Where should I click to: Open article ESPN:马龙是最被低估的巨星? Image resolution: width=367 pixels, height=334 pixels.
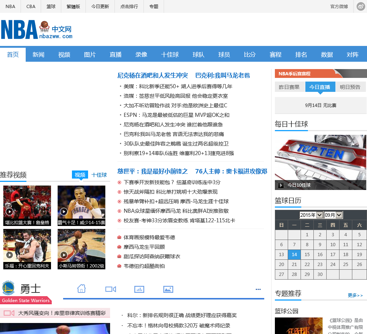coord(177,115)
